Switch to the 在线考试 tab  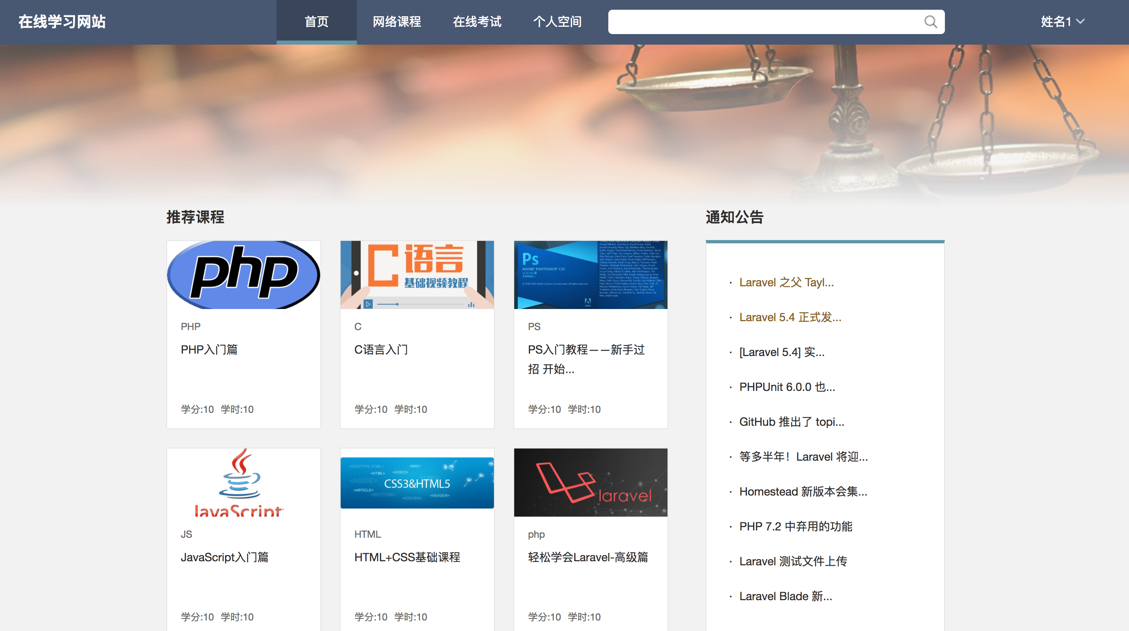(x=477, y=21)
